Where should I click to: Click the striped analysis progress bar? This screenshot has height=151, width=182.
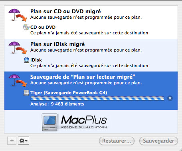(97, 98)
